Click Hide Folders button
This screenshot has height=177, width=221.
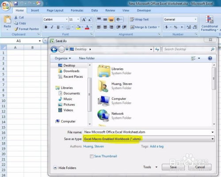click(x=65, y=168)
